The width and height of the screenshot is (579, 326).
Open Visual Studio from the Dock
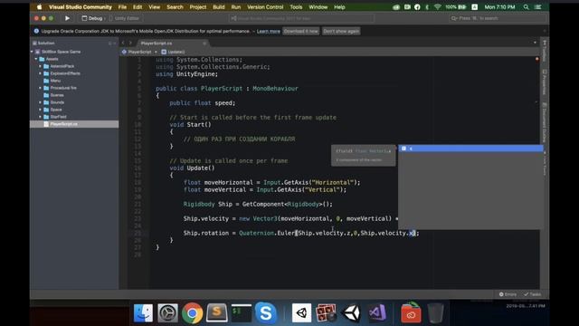(377, 313)
